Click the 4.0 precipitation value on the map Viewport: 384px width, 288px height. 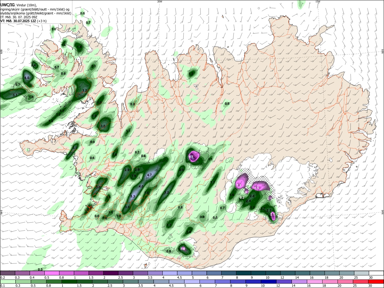point(141,186)
